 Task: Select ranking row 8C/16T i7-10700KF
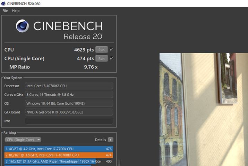pyautogui.click(x=59, y=155)
